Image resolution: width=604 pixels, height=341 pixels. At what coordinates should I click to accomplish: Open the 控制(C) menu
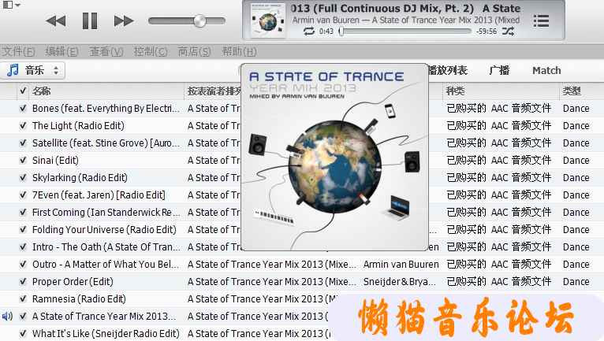pyautogui.click(x=151, y=51)
